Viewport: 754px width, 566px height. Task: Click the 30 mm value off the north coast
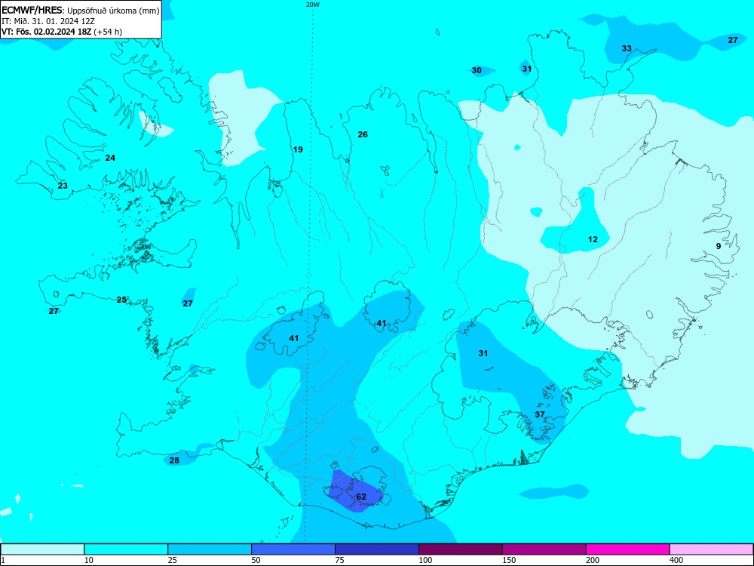click(477, 70)
